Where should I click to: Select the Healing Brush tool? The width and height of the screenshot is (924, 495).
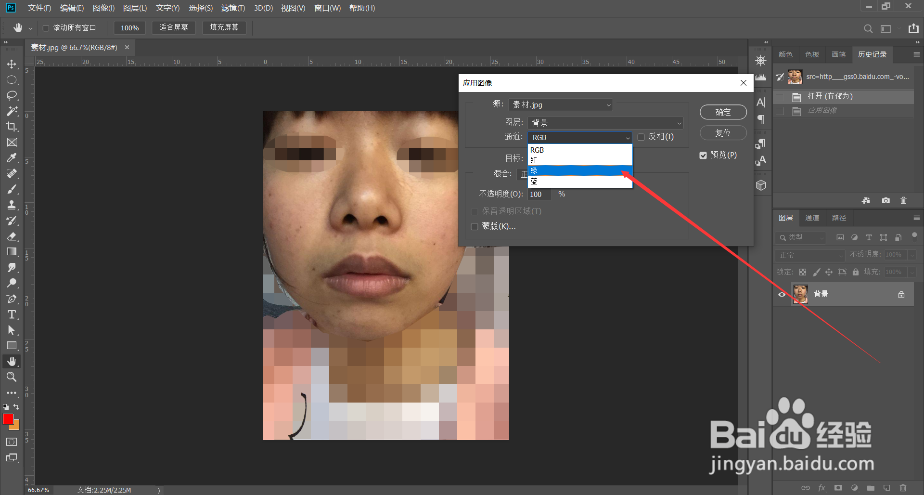(x=12, y=174)
